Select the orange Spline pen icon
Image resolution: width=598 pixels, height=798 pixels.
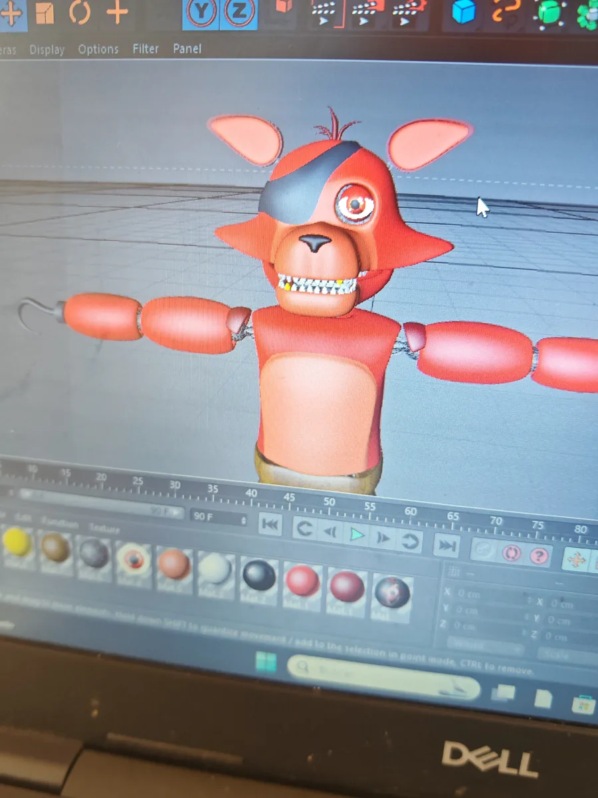[506, 12]
